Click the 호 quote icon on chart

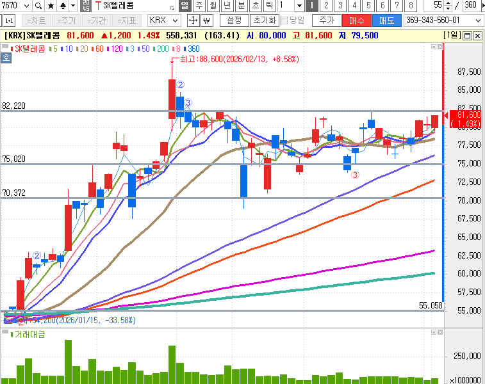pos(6,58)
